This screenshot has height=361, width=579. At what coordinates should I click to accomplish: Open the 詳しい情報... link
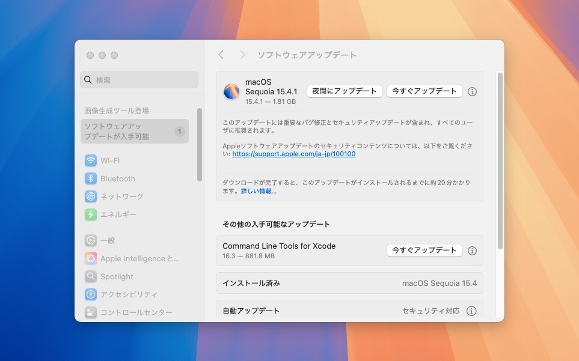pyautogui.click(x=259, y=191)
